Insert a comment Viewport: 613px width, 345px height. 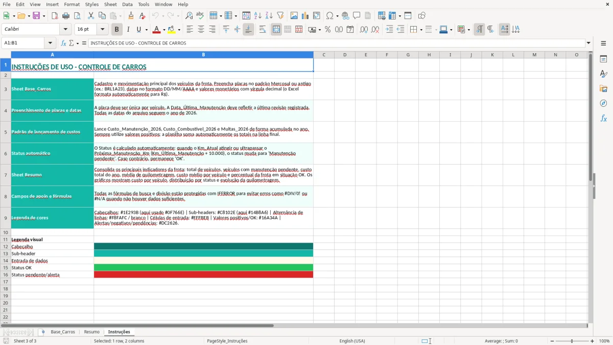357,16
